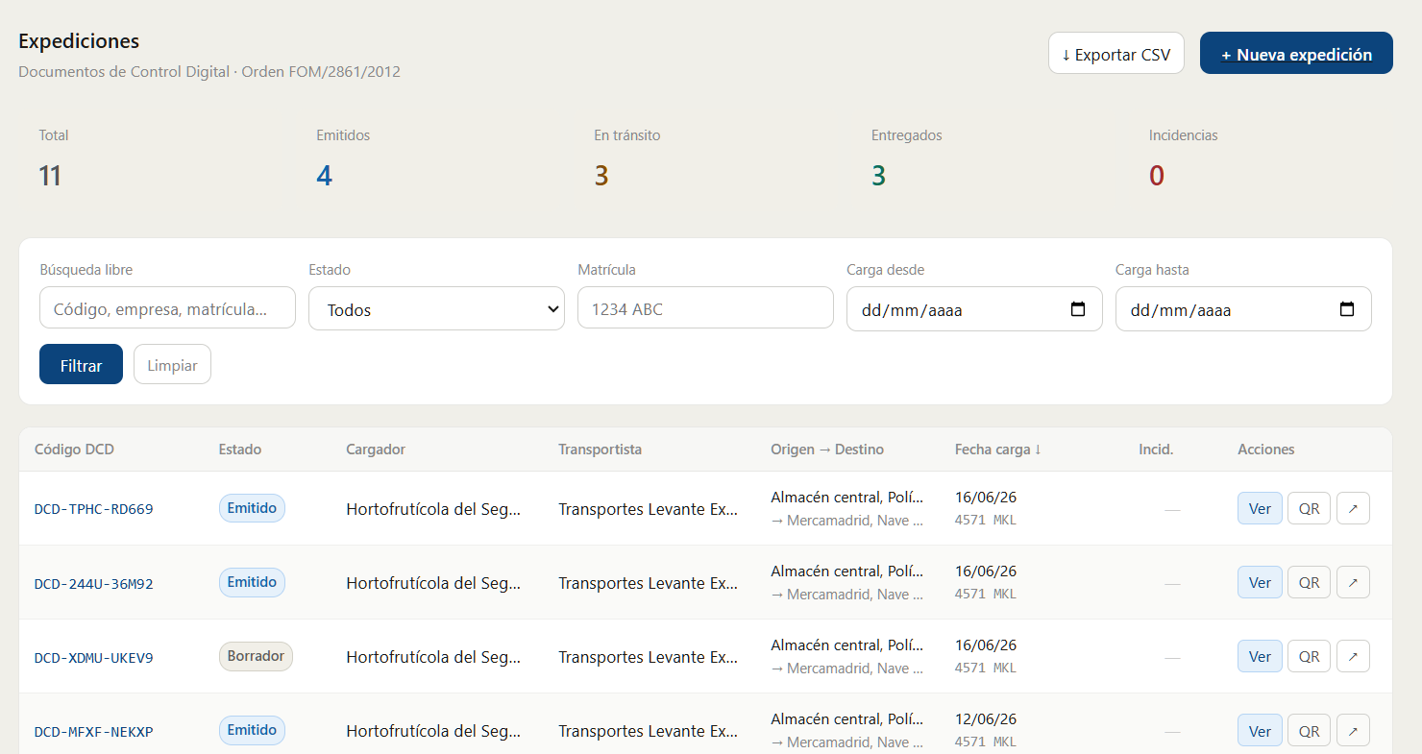Click the Cargador column header
This screenshot has height=754, width=1422.
click(x=376, y=450)
